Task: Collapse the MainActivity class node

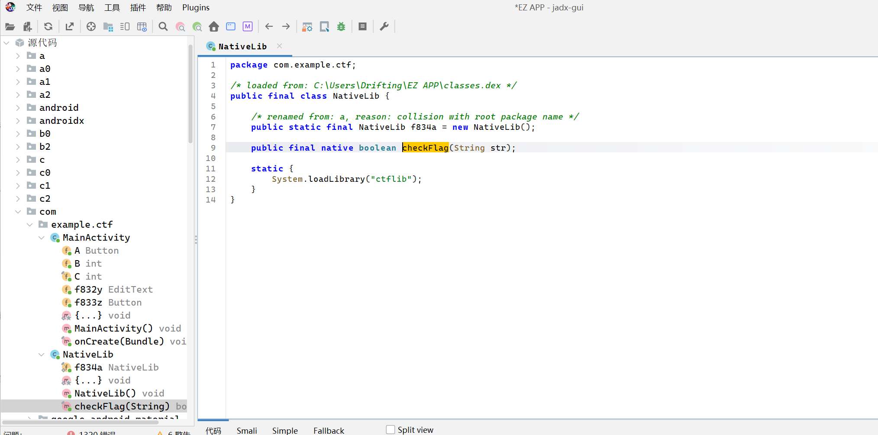Action: point(41,237)
